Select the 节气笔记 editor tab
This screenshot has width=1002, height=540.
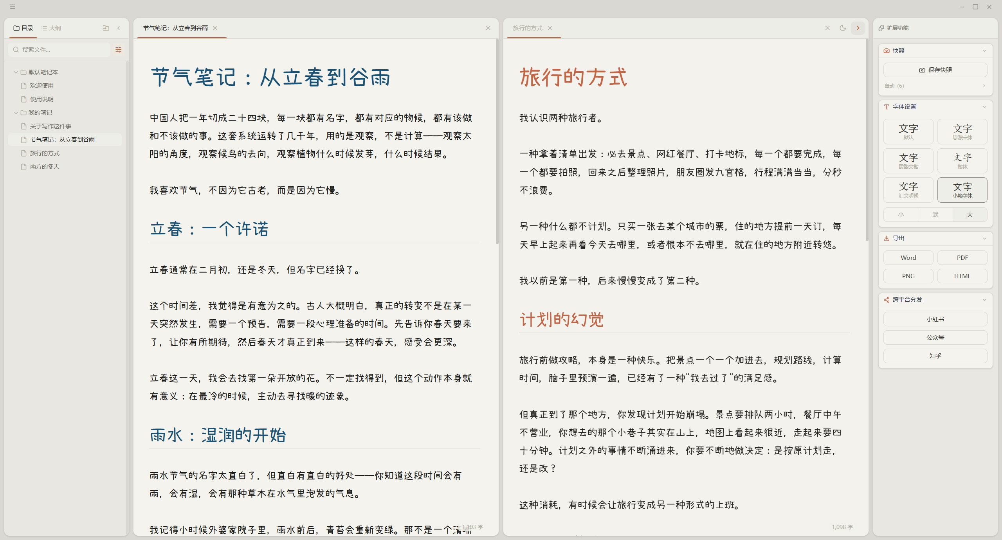coord(175,28)
